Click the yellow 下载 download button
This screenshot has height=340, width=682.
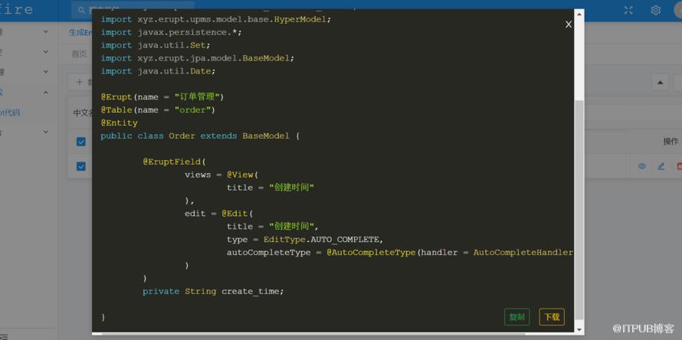tap(552, 317)
